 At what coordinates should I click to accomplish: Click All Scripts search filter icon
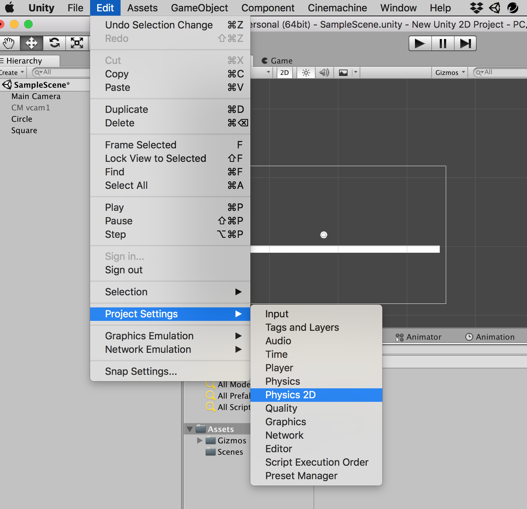[x=211, y=407]
